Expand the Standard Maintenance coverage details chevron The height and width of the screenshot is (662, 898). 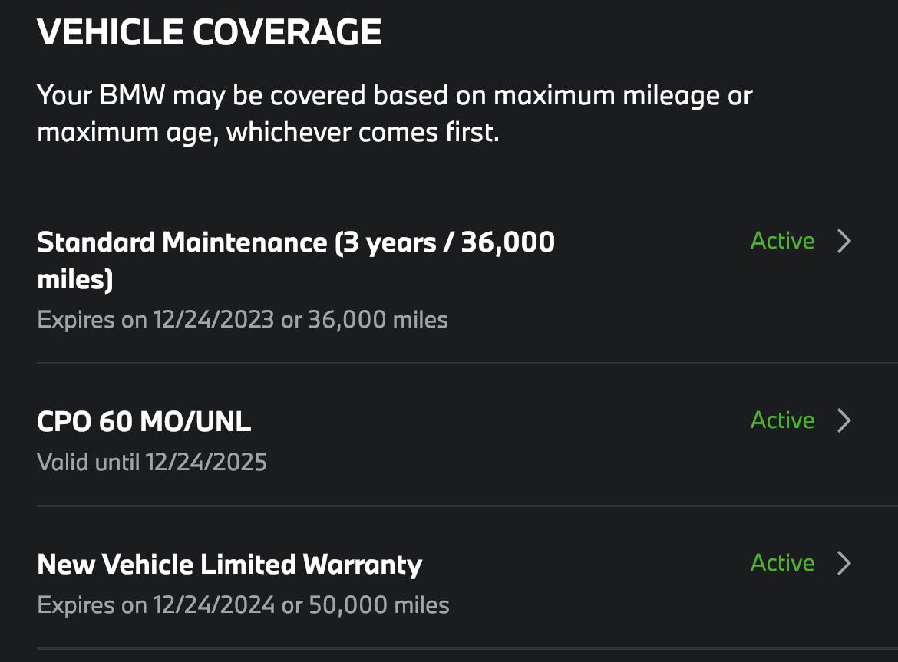(x=844, y=241)
